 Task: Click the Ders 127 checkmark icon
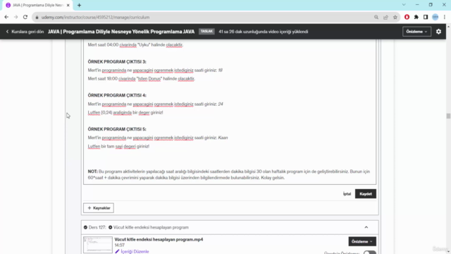(x=85, y=227)
